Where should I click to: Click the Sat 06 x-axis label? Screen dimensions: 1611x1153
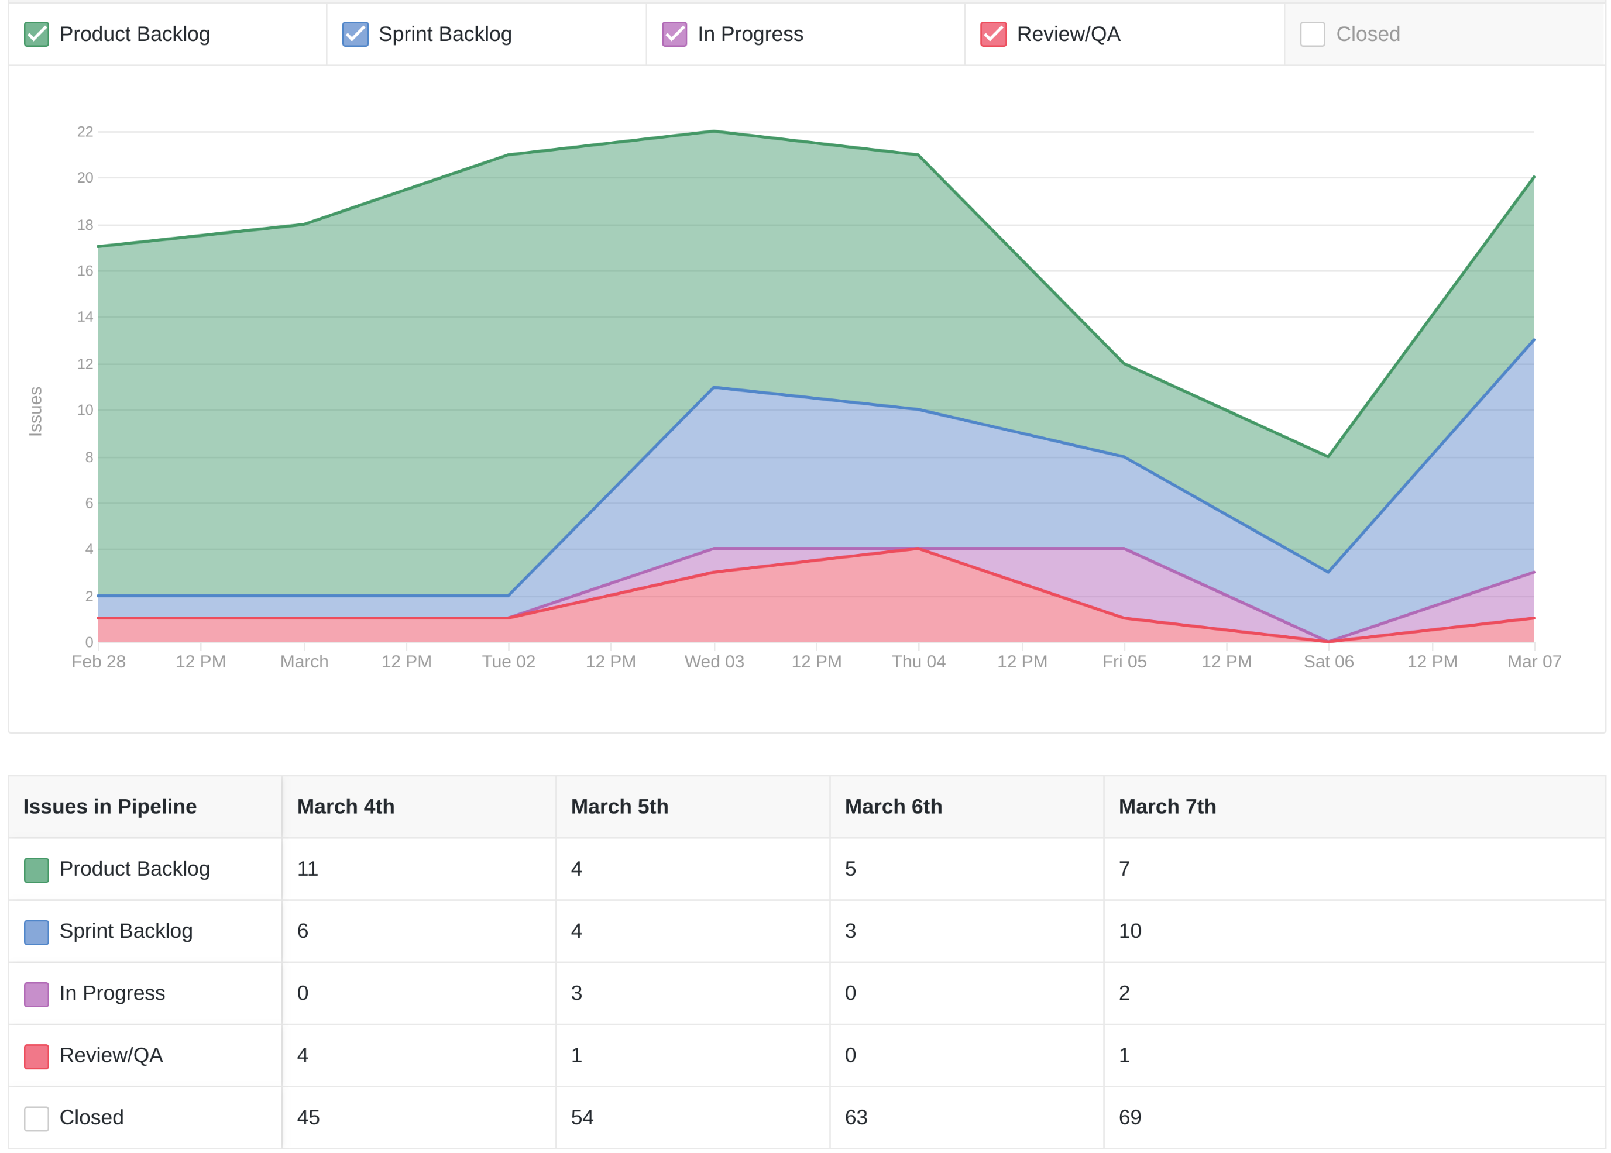pyautogui.click(x=1328, y=661)
